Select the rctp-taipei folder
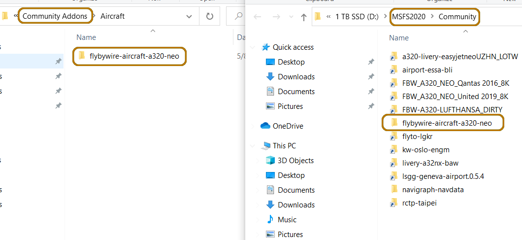Viewport: 522px width, 240px height. tap(419, 203)
